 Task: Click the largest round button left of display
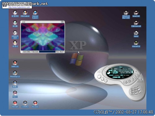(x=99, y=77)
